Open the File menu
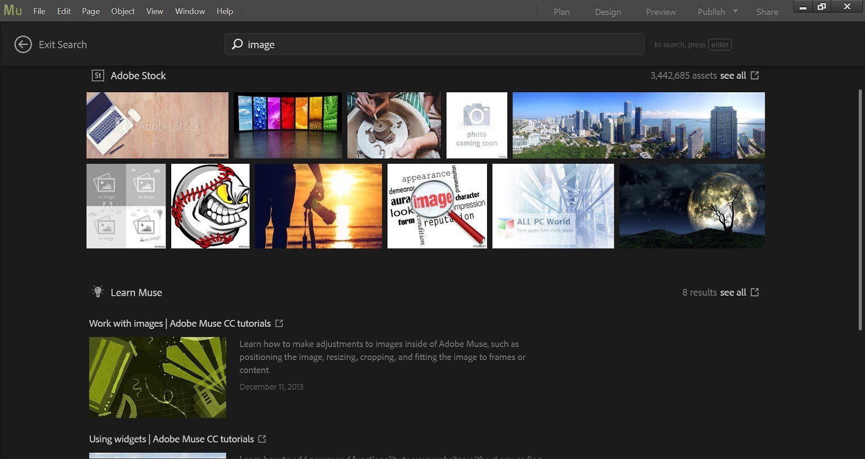 (39, 11)
